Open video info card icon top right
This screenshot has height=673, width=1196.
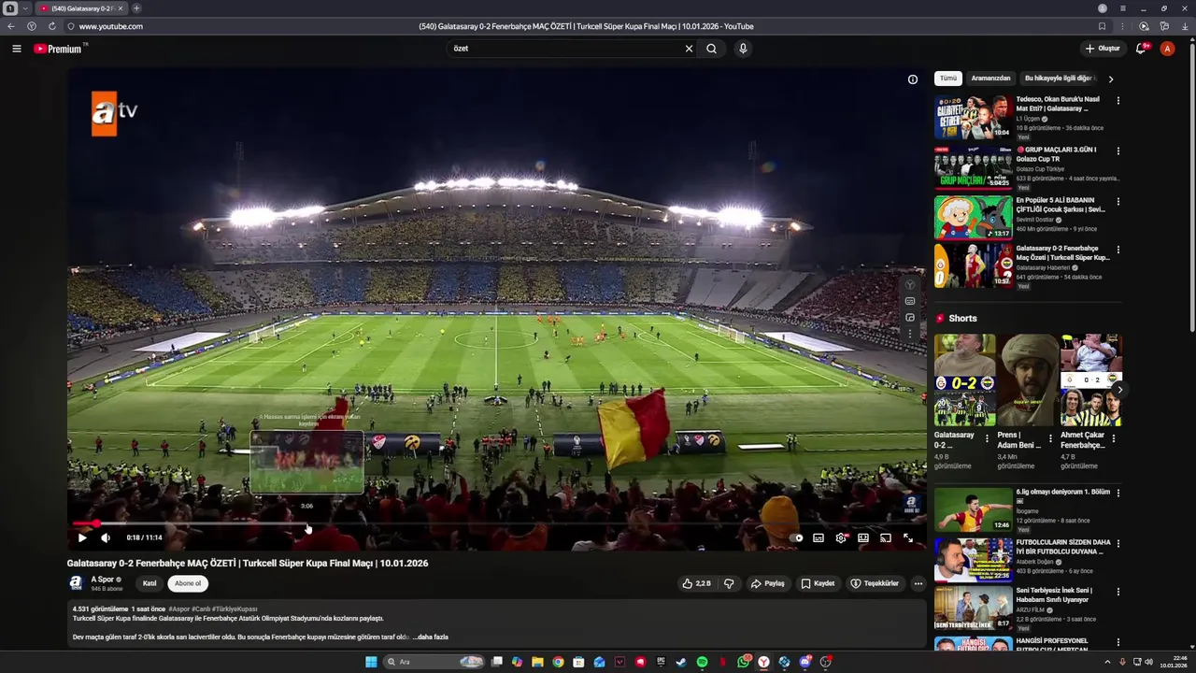pyautogui.click(x=913, y=79)
